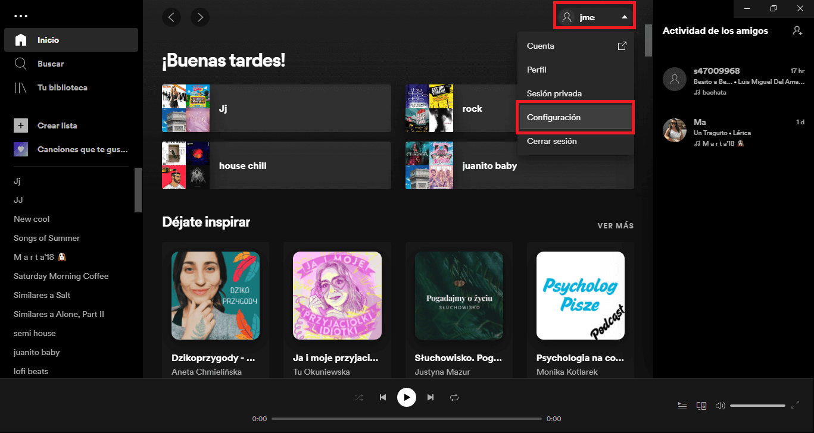Open Cuenta external link icon
Image resolution: width=814 pixels, height=433 pixels.
(622, 46)
